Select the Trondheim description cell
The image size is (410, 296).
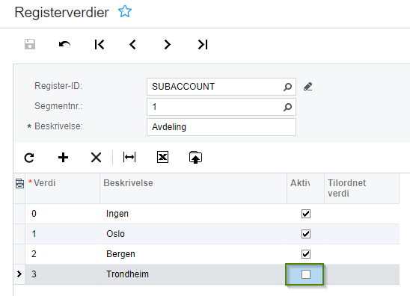(193, 274)
